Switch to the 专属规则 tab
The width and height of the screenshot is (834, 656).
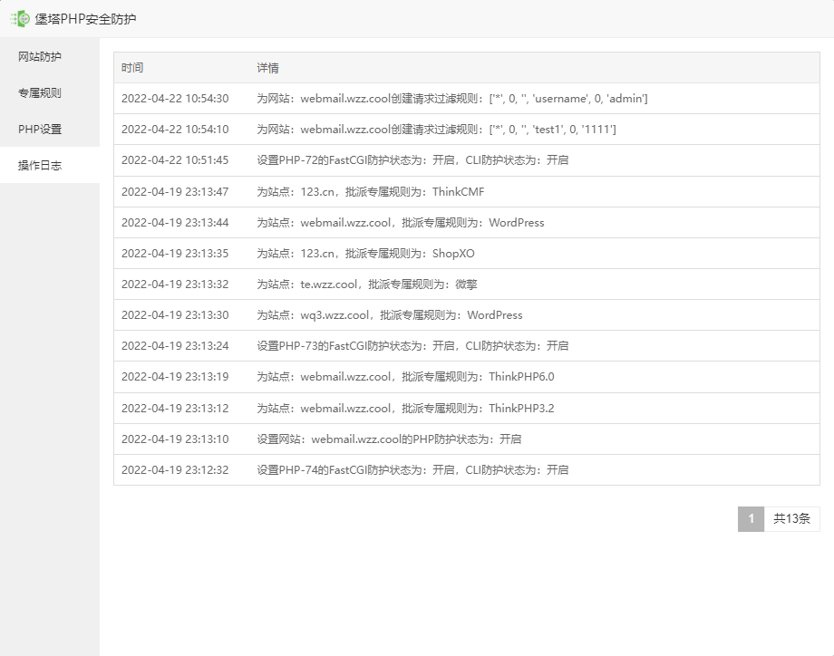coord(50,92)
